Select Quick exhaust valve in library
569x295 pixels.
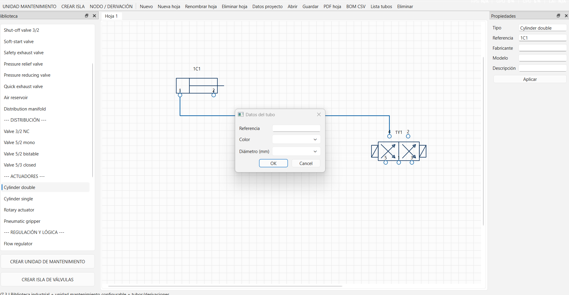pyautogui.click(x=45, y=86)
